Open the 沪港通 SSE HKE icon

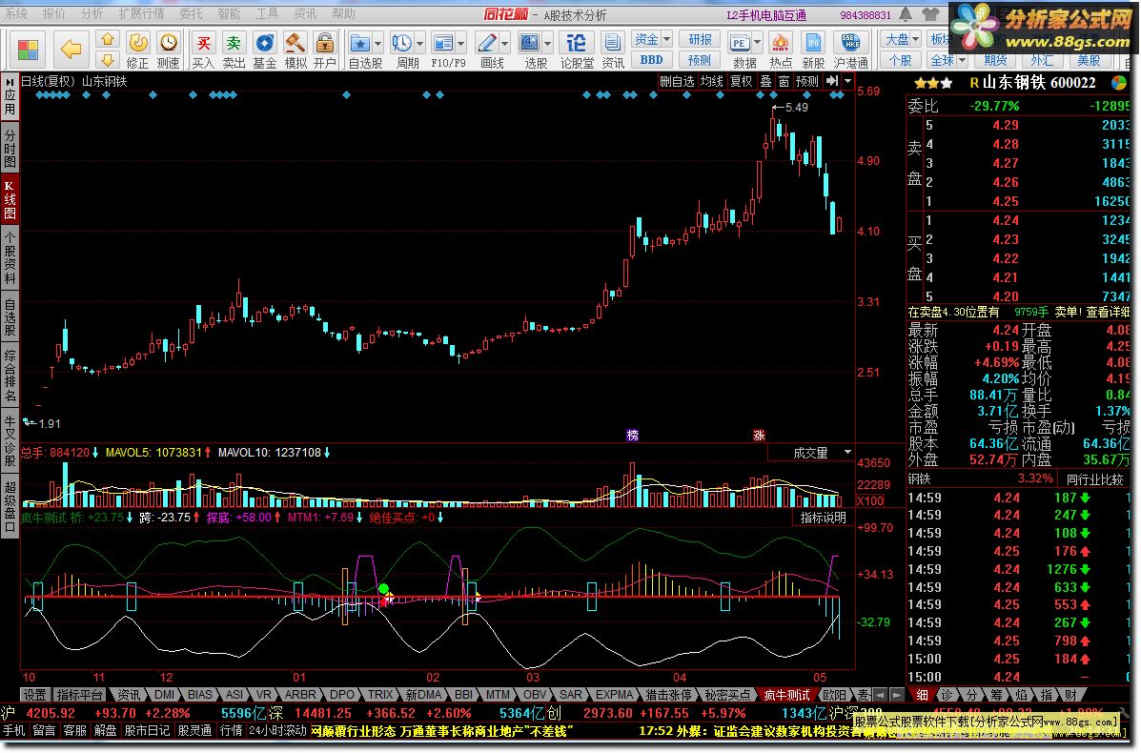[850, 43]
